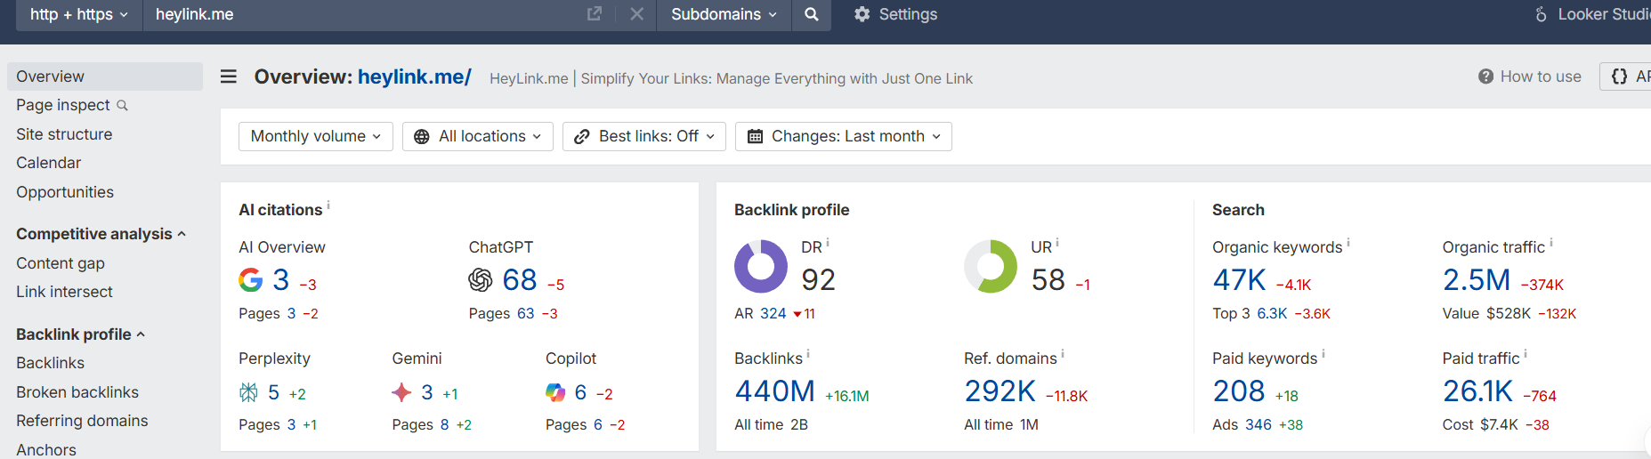Click the Page inspect magnifier icon
Viewport: 1651px width, 459px height.
point(123,106)
